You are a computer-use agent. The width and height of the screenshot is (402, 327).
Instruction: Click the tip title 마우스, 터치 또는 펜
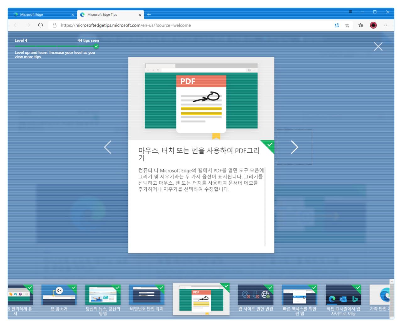point(199,154)
